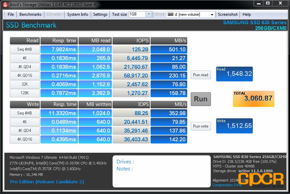This screenshot has width=290, height=194.
Task: Select the write 4K QD4 test button
Action: click(25, 131)
